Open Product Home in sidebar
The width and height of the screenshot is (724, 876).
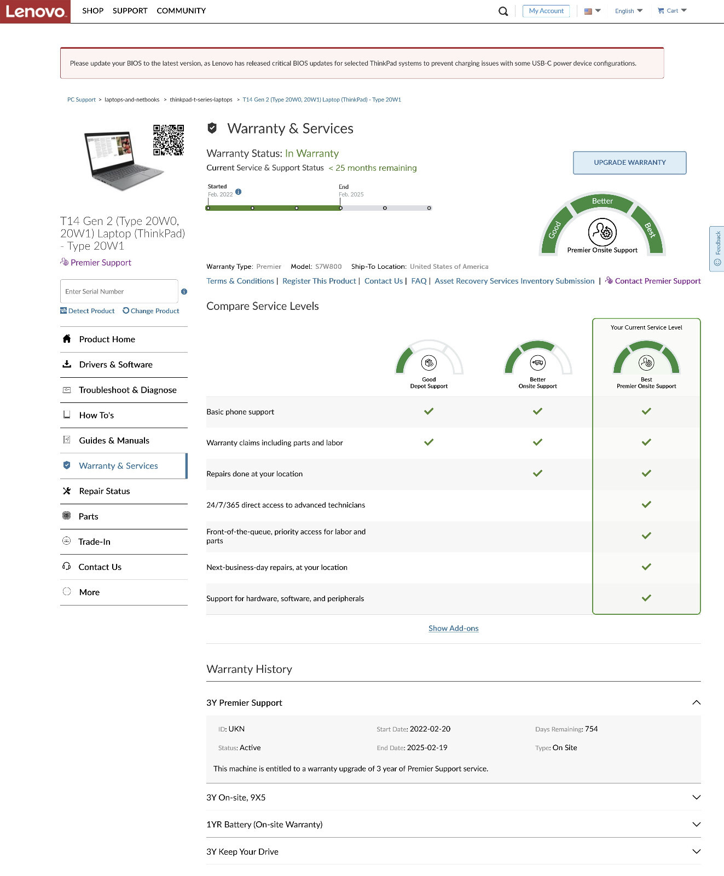coord(124,339)
